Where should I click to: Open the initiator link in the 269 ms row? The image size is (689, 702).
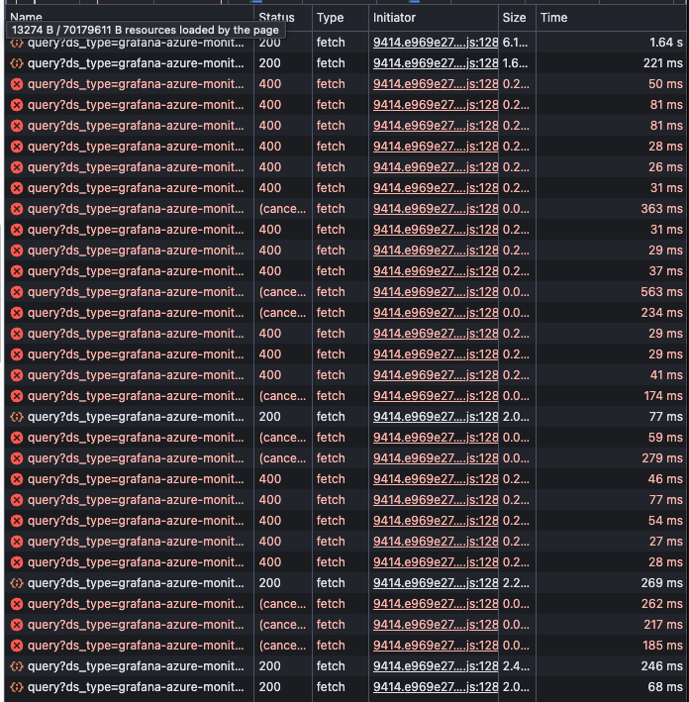tap(436, 583)
